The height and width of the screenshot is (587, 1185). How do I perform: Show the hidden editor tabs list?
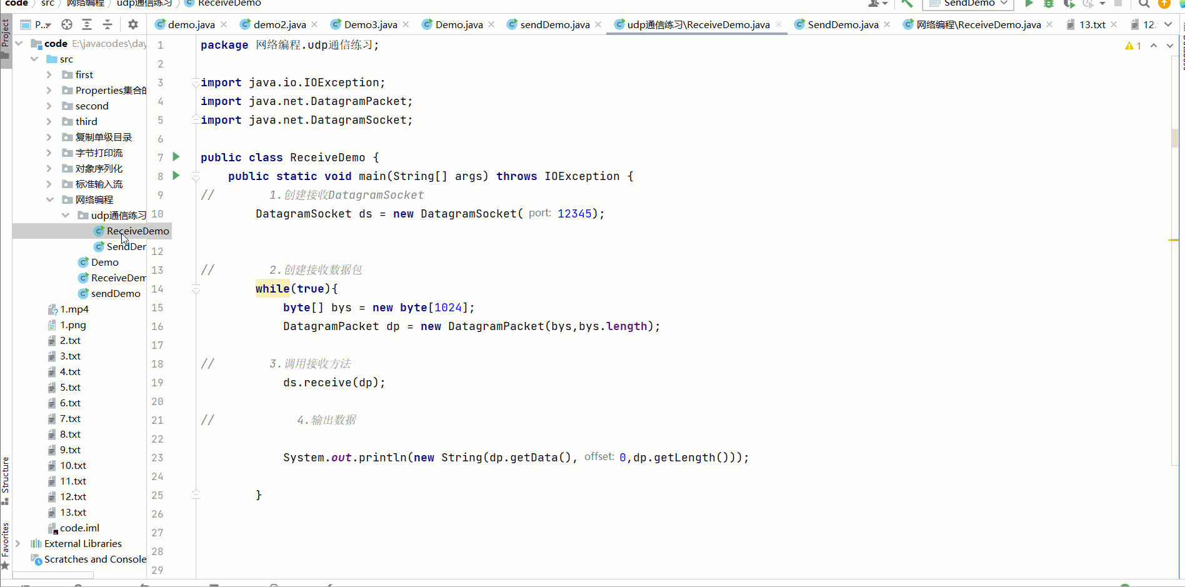(1168, 24)
